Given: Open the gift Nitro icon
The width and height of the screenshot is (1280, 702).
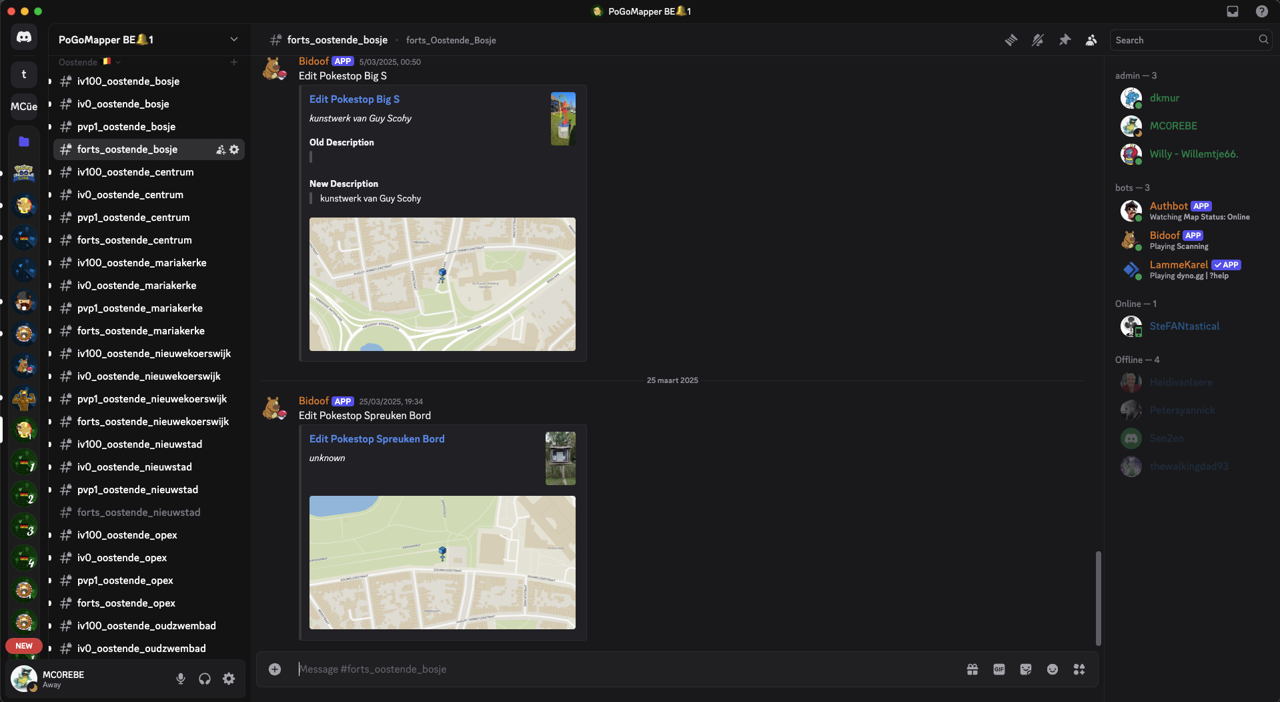Looking at the screenshot, I should click(973, 669).
